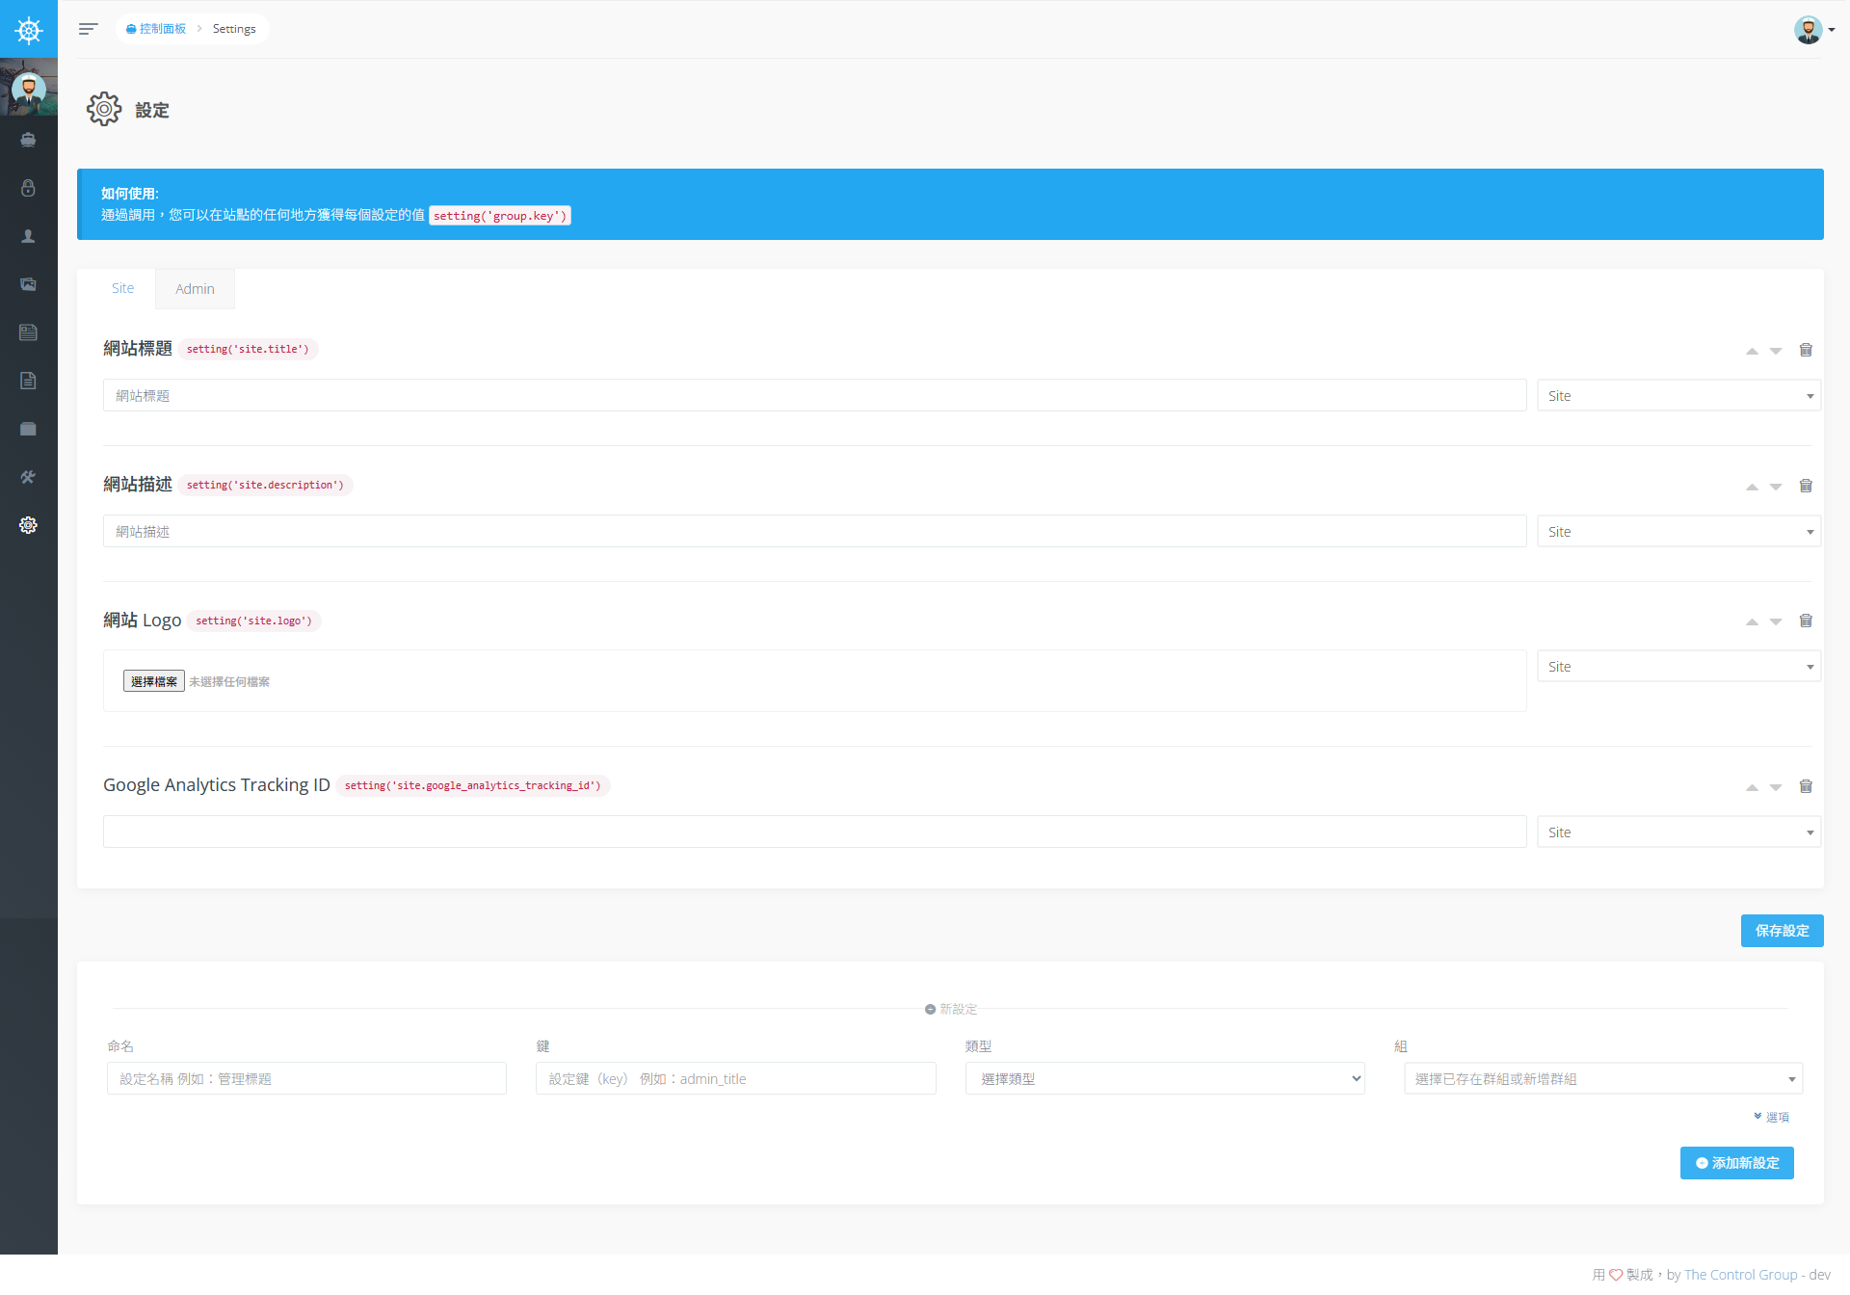Open the Media images sidebar icon
Screen dimensions: 1850x1295
pos(28,284)
